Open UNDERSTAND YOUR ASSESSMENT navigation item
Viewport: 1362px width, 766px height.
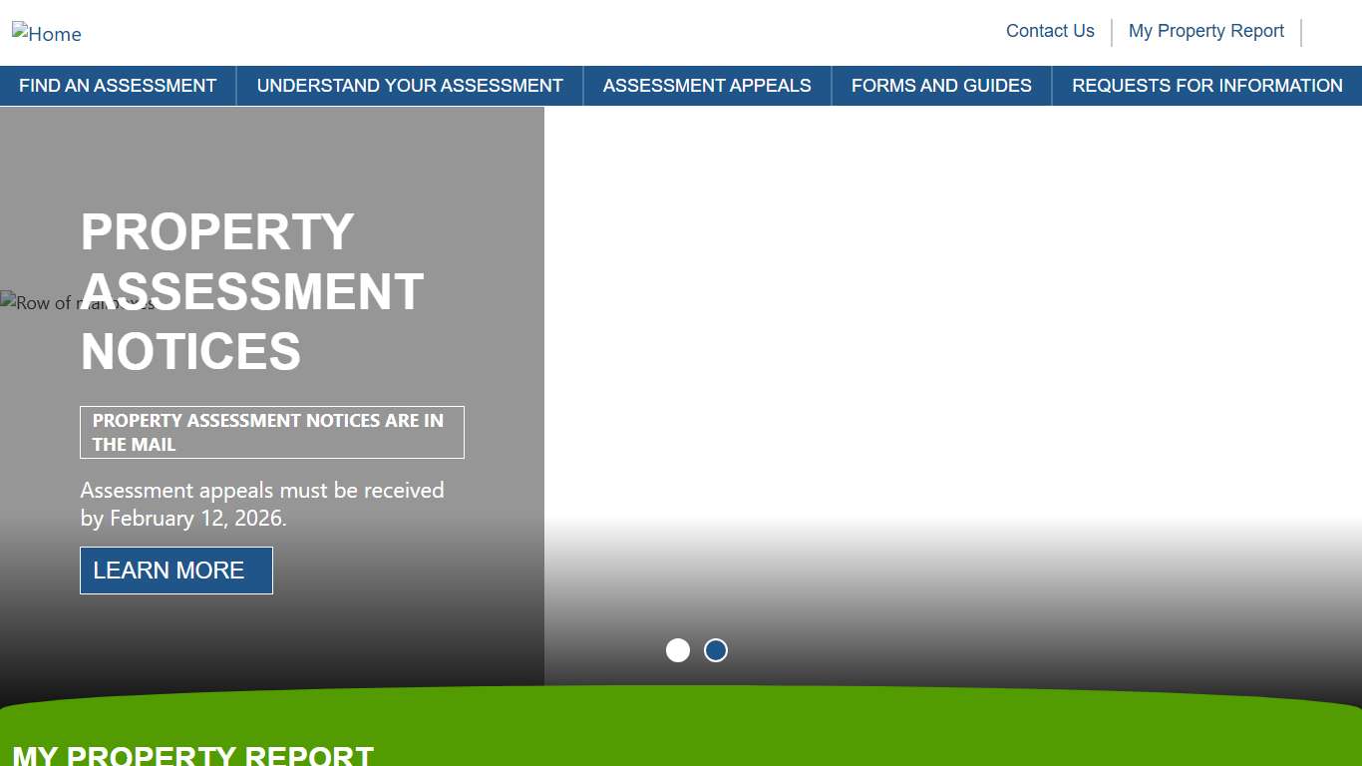click(409, 86)
